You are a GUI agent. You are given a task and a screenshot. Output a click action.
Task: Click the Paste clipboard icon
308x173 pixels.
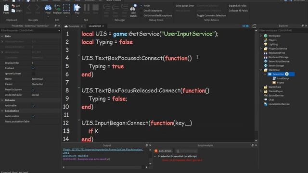click(x=6, y=8)
